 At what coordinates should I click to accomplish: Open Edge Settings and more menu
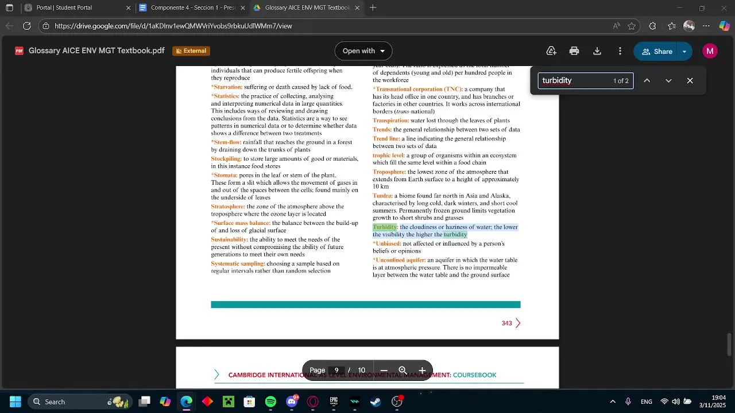point(706,26)
